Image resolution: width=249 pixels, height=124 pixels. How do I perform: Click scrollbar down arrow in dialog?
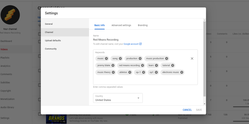(x=205, y=104)
